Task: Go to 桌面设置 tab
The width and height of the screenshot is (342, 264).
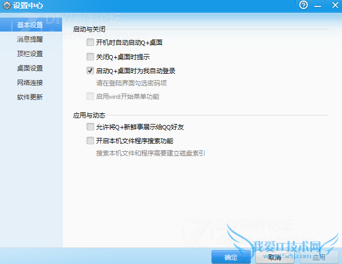Action: point(30,68)
